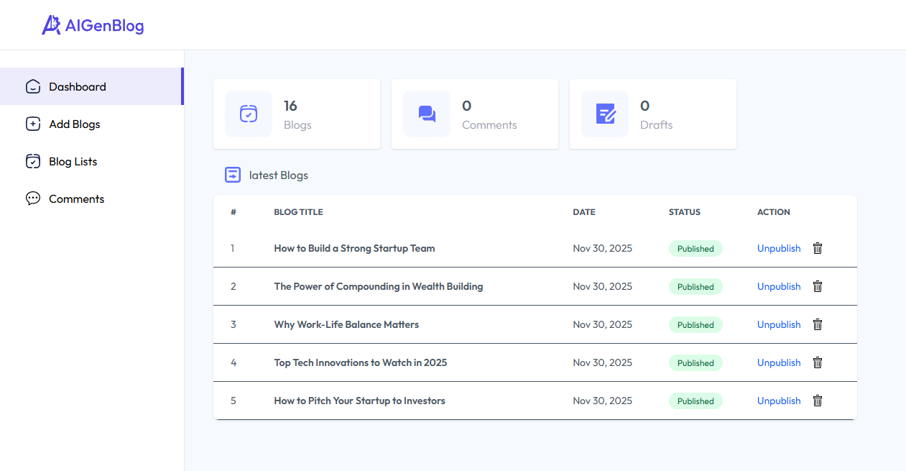This screenshot has width=906, height=471.
Task: Click the AIGenBlog logo
Action: pos(93,25)
